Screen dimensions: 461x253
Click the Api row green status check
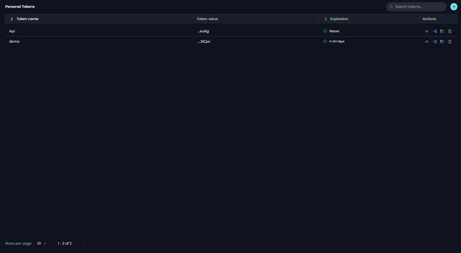click(325, 31)
